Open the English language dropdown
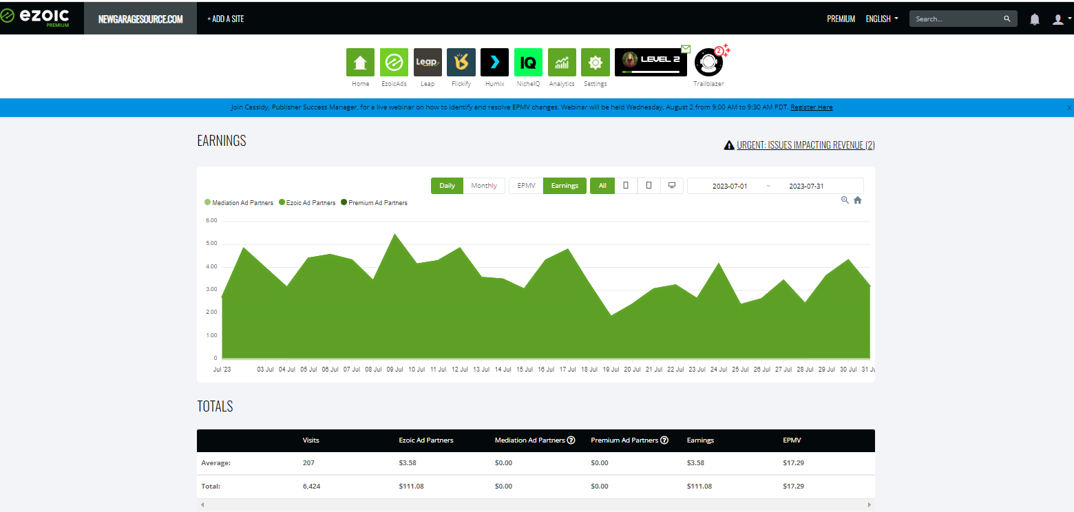The image size is (1074, 512). click(x=882, y=19)
